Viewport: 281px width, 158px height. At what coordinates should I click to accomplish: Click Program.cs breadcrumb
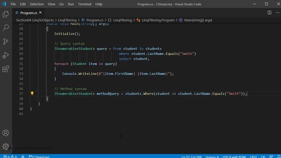click(x=95, y=20)
